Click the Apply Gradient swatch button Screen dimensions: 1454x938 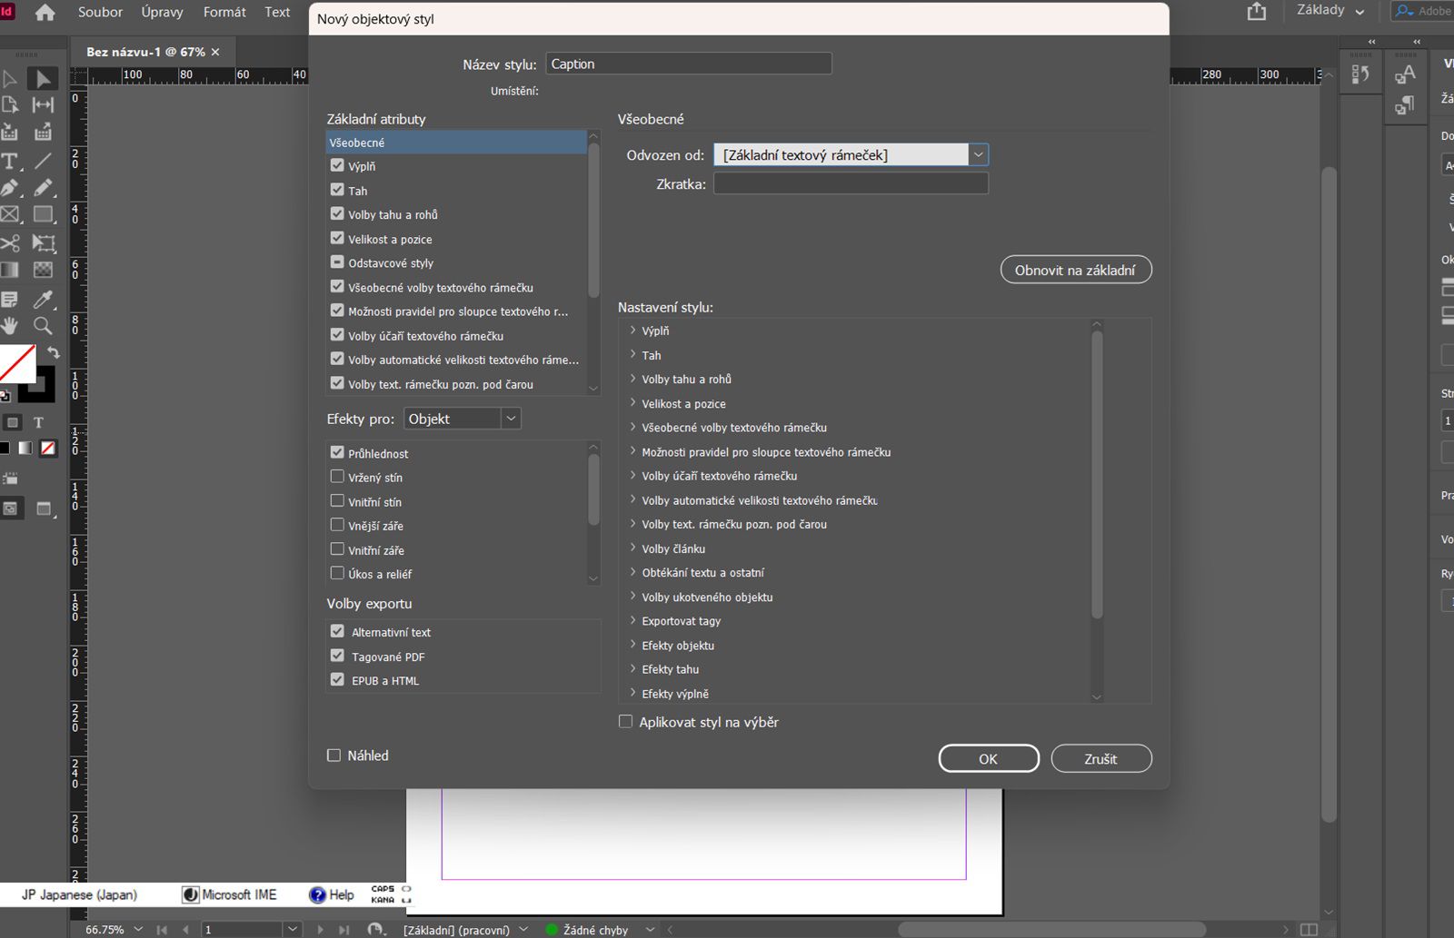(25, 448)
